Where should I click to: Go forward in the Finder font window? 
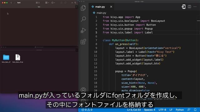[x=15, y=3]
